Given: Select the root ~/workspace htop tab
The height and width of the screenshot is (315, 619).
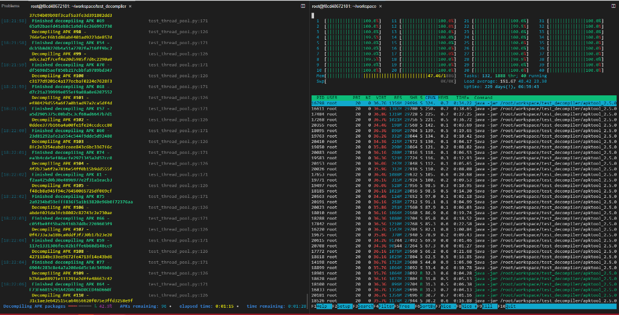Looking at the screenshot, I should [344, 5].
